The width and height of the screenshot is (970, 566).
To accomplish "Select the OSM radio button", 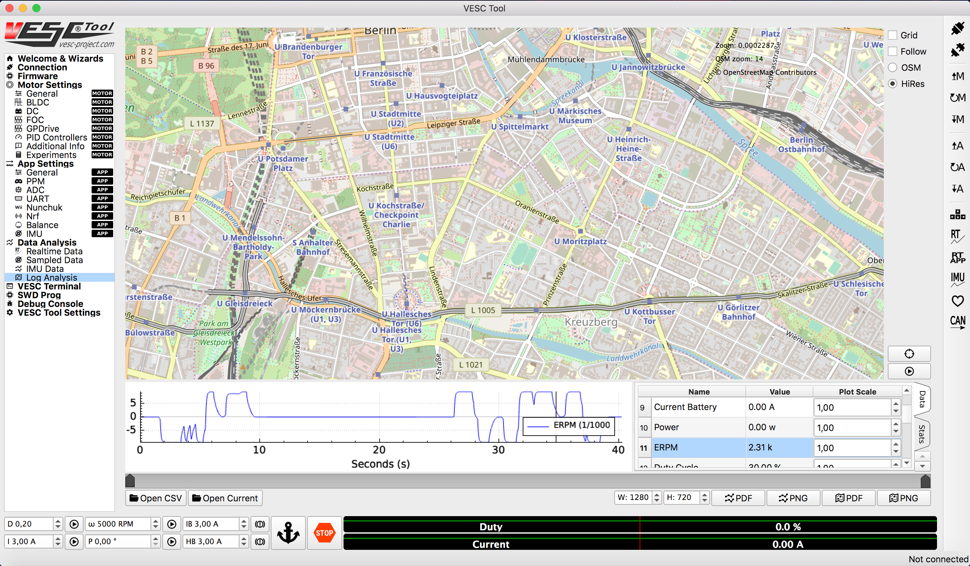I will coord(893,67).
